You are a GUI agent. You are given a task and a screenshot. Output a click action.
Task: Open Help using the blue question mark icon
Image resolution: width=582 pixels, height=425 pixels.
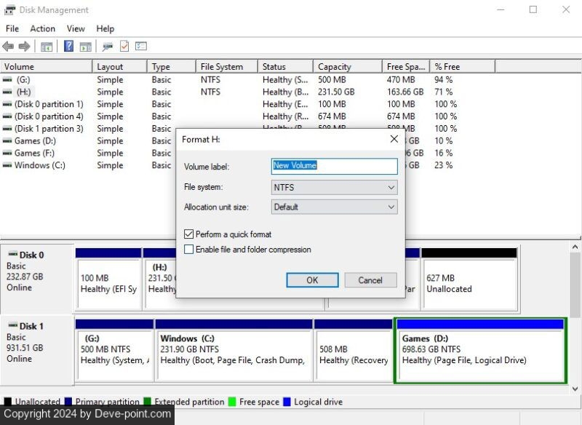[x=68, y=47]
